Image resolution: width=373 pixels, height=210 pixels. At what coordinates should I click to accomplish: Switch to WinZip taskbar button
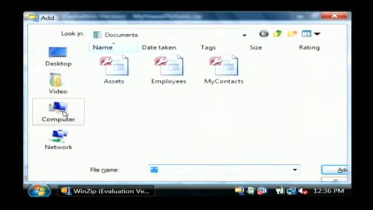point(106,191)
